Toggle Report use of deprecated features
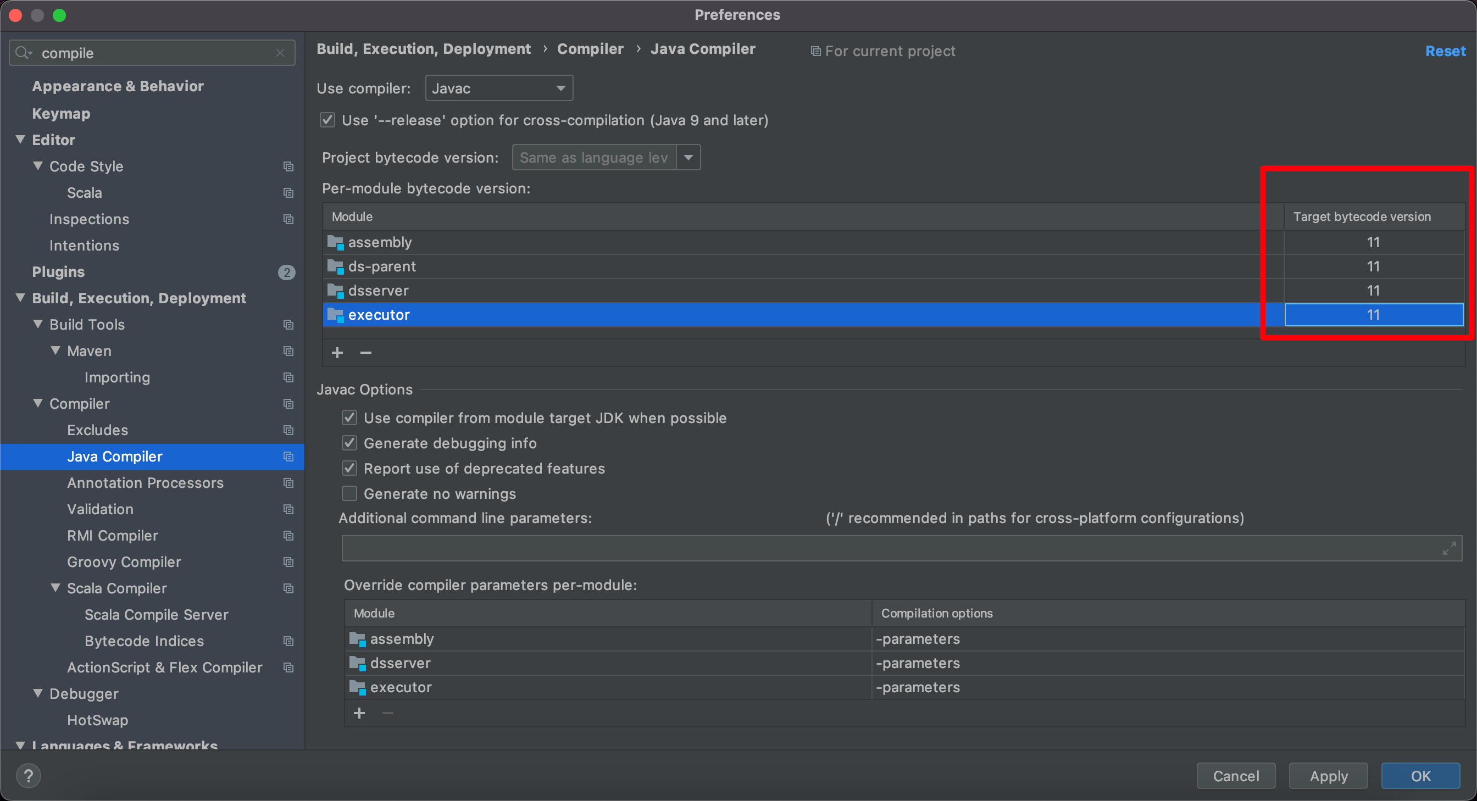1477x801 pixels. (x=349, y=469)
